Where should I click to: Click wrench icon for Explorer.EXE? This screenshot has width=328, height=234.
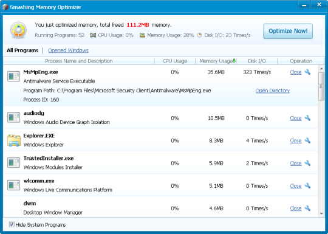tap(307, 140)
